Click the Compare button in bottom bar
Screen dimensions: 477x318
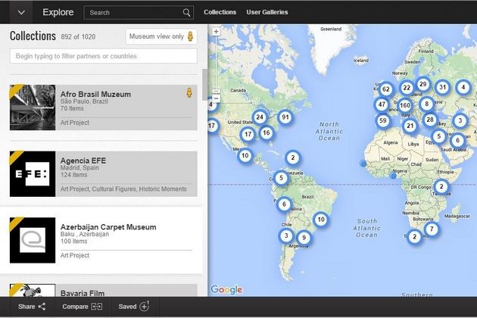click(82, 307)
